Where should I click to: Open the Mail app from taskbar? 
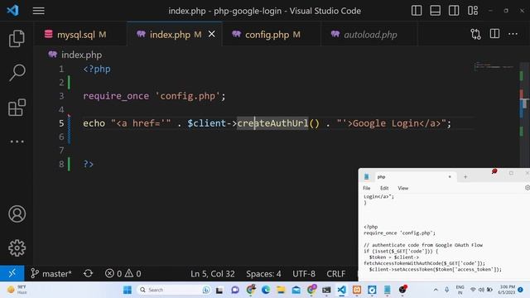tap(296, 290)
